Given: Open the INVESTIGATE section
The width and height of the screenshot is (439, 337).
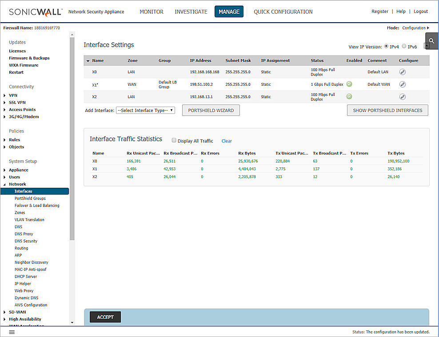Looking at the screenshot, I should click(191, 12).
